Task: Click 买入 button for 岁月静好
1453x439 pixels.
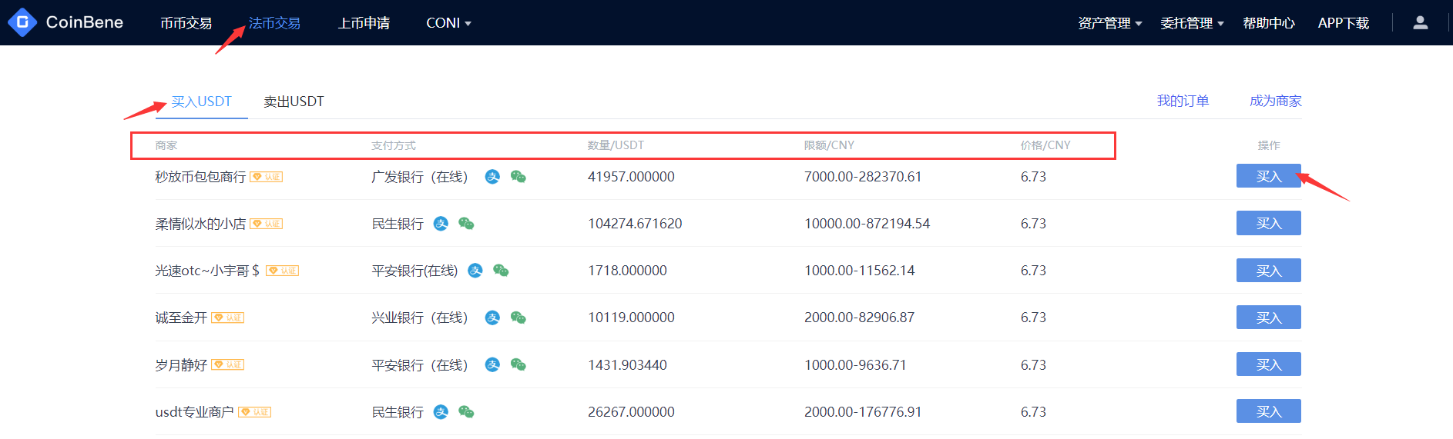Action: (x=1269, y=364)
